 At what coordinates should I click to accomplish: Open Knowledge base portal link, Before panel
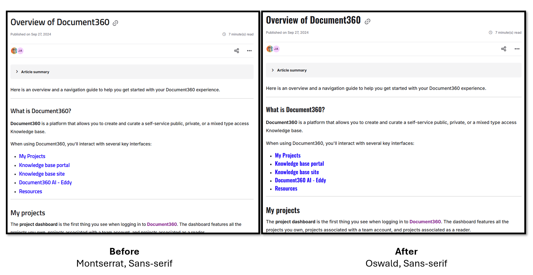(44, 165)
